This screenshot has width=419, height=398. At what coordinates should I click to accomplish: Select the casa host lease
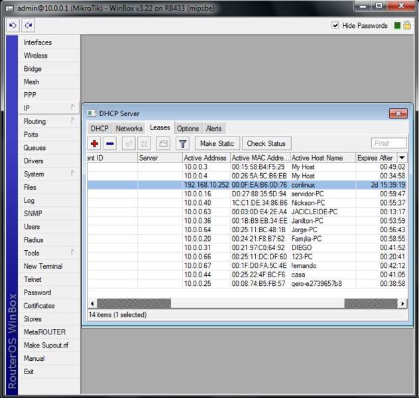[x=247, y=275]
